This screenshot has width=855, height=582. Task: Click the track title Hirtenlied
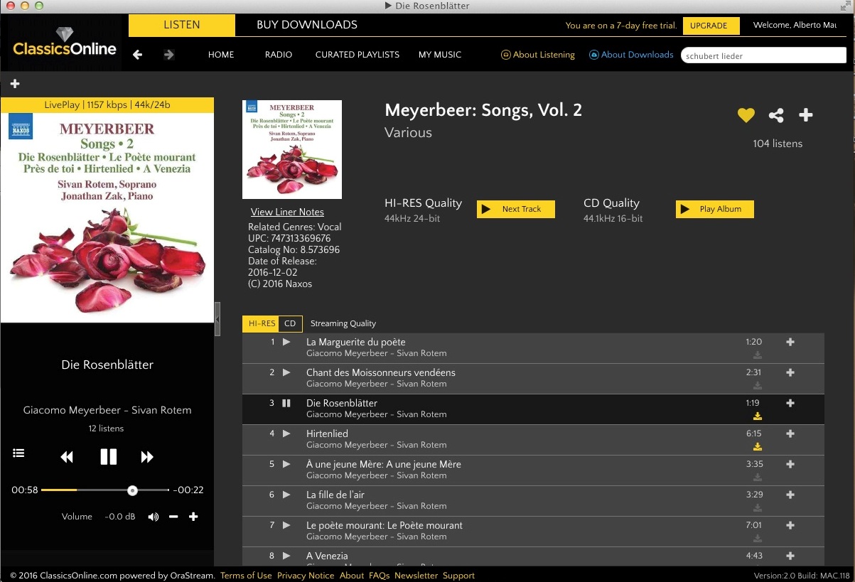(327, 433)
